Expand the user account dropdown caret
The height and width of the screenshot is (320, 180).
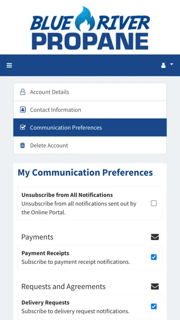[x=171, y=64]
